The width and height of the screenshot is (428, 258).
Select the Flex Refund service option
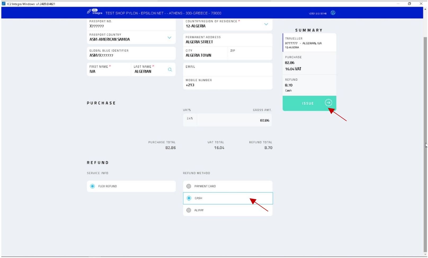[x=92, y=186]
